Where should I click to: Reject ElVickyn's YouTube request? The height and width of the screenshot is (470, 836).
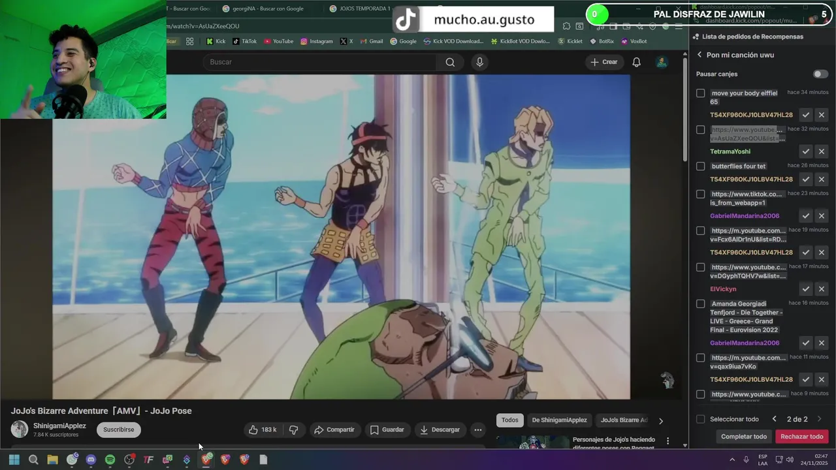[x=822, y=289]
